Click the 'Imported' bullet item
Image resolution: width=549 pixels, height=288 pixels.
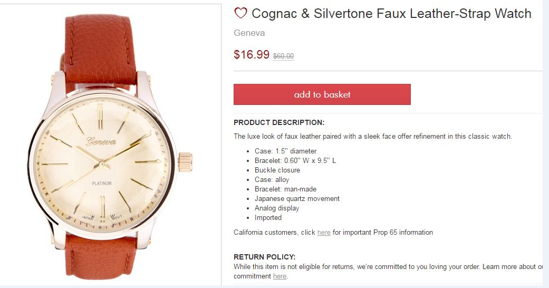[268, 218]
